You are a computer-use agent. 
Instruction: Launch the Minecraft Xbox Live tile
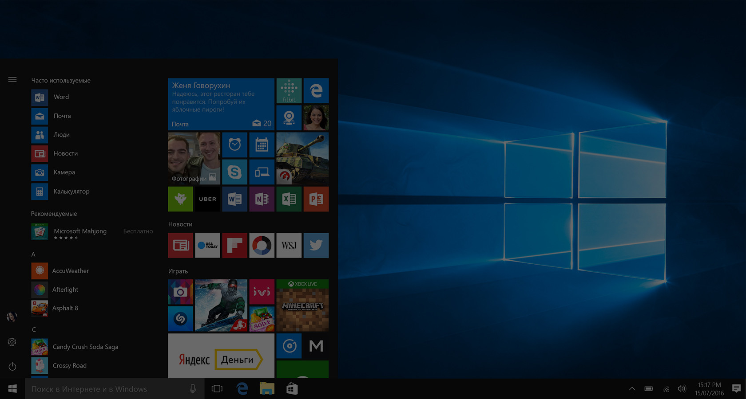coord(302,305)
